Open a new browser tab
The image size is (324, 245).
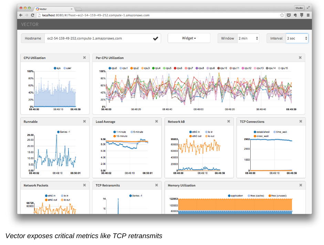point(78,9)
